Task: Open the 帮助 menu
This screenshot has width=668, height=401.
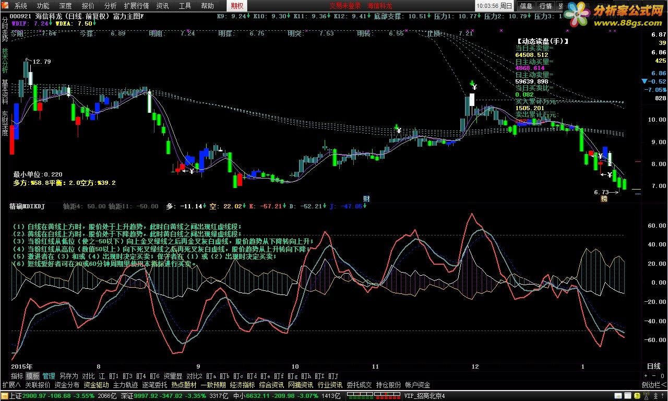Action: tap(207, 6)
